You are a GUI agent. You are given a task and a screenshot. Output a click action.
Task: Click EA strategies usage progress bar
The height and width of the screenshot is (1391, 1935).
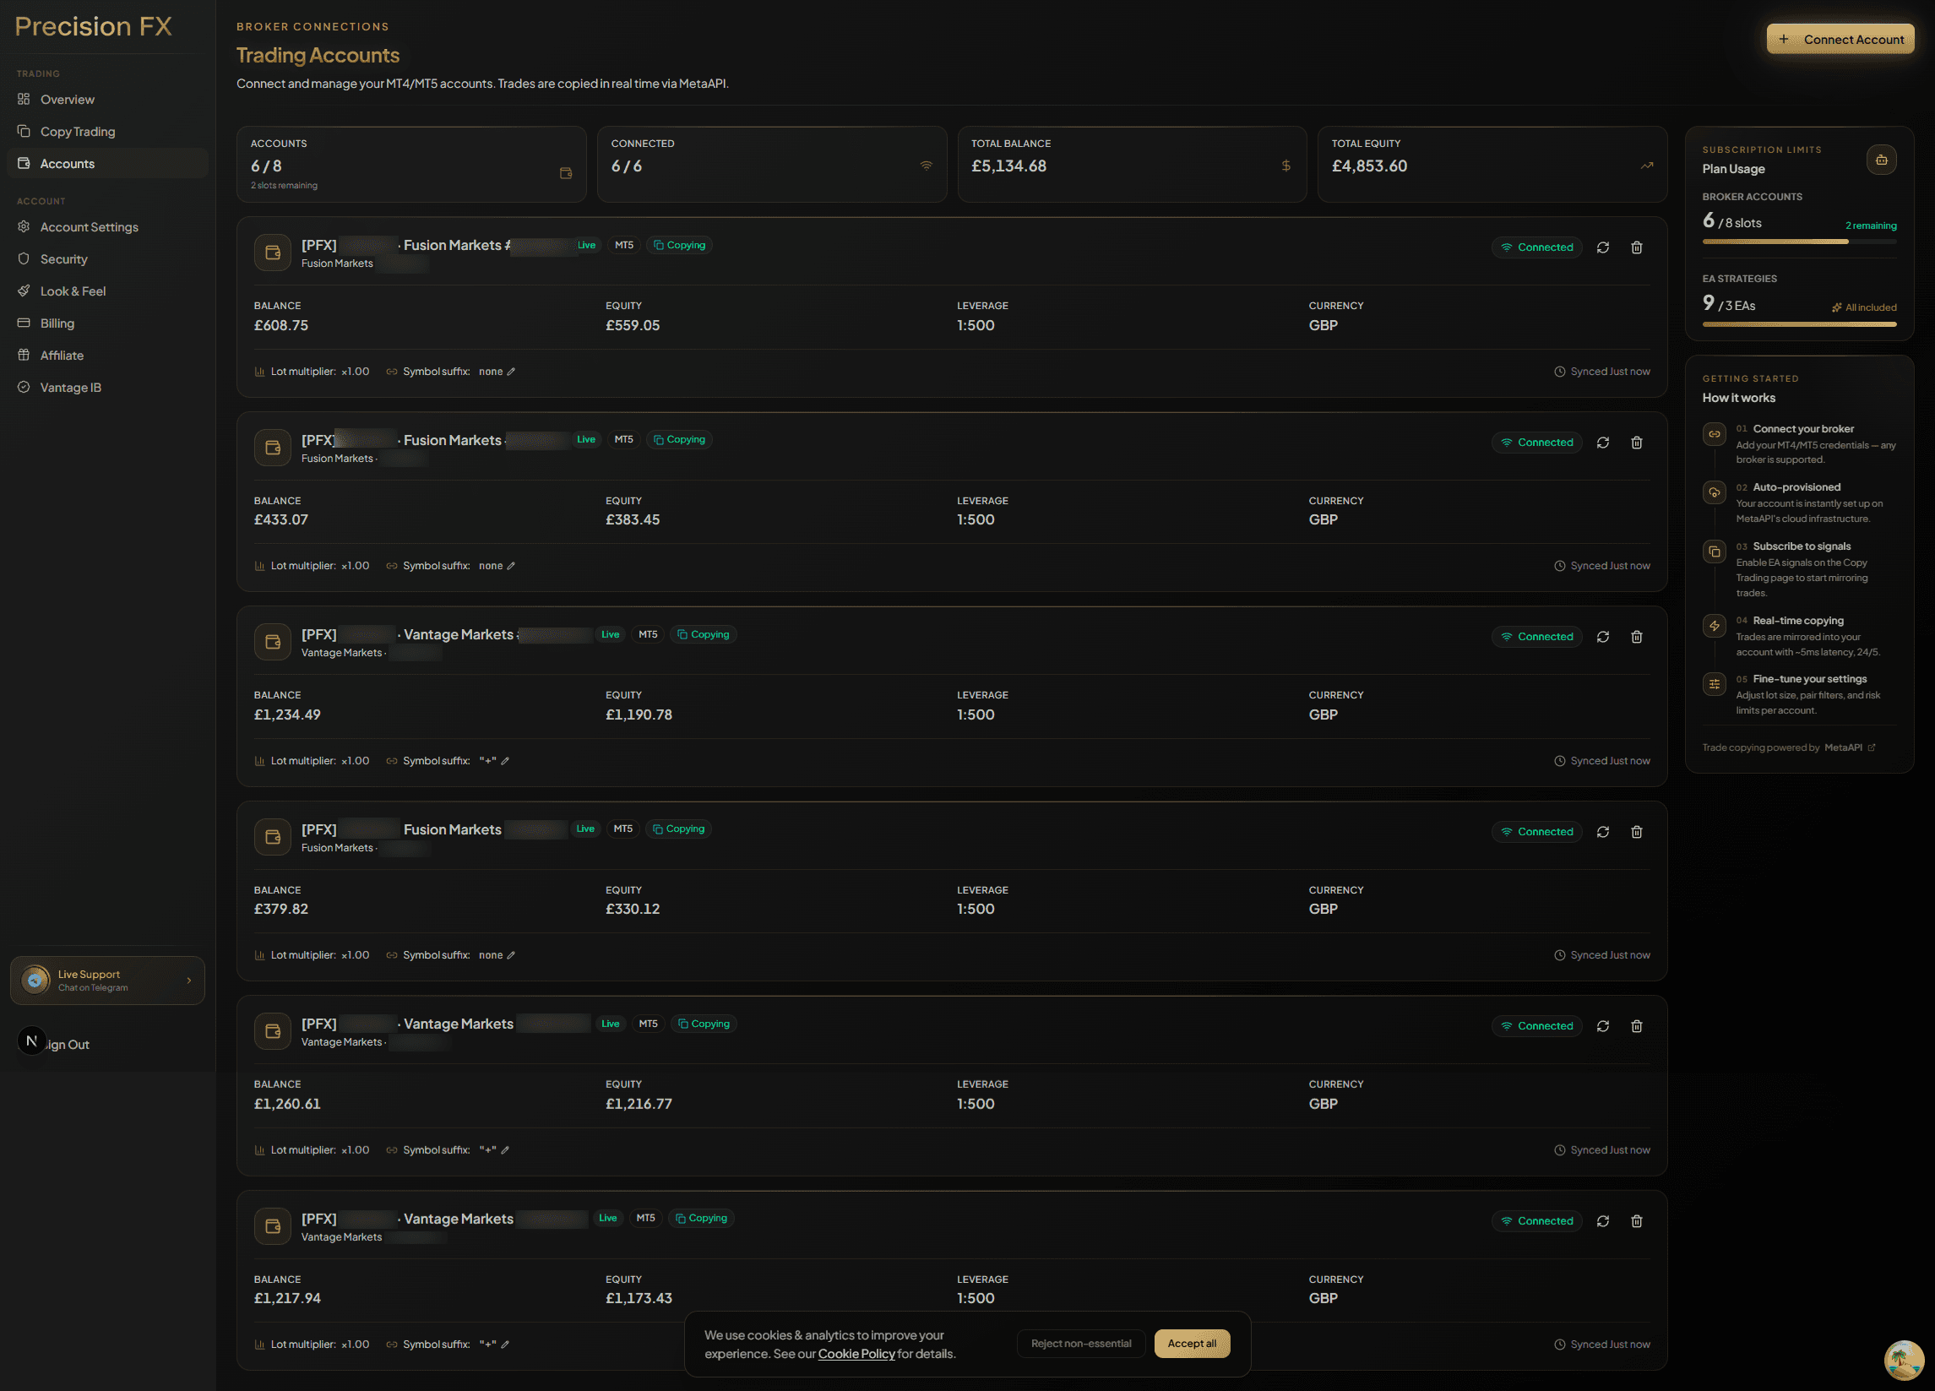point(1799,324)
